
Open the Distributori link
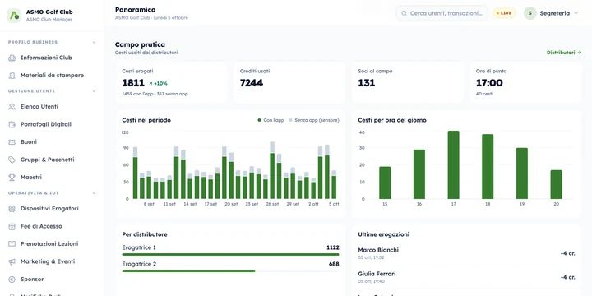[x=564, y=53]
